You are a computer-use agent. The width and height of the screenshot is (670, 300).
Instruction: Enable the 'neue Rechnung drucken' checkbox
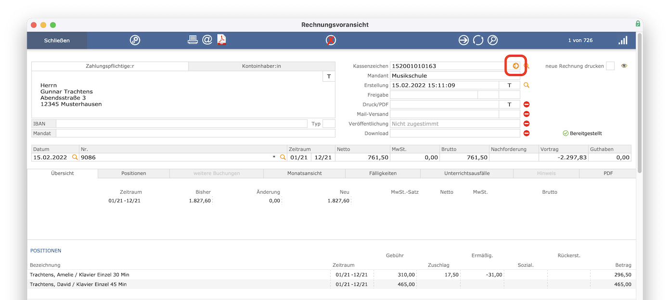coord(610,66)
